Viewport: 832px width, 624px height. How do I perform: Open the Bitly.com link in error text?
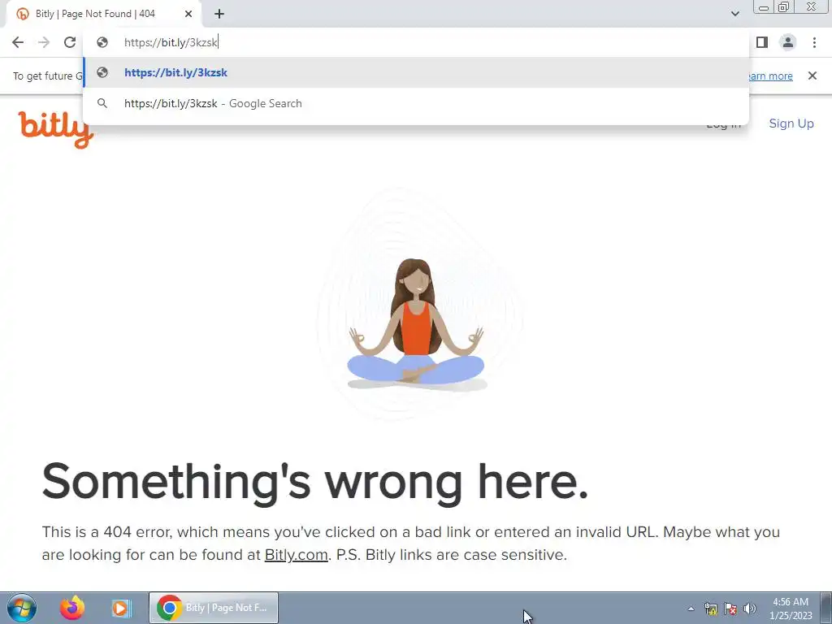pos(296,554)
